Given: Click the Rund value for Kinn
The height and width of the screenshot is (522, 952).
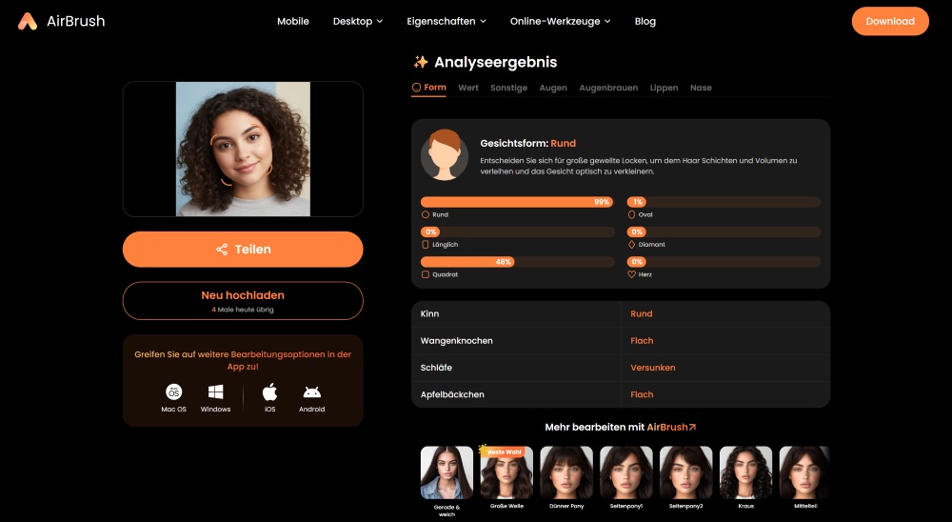Looking at the screenshot, I should coord(641,313).
